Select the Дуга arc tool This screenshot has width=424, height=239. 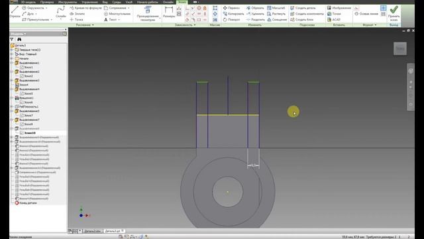click(x=28, y=13)
